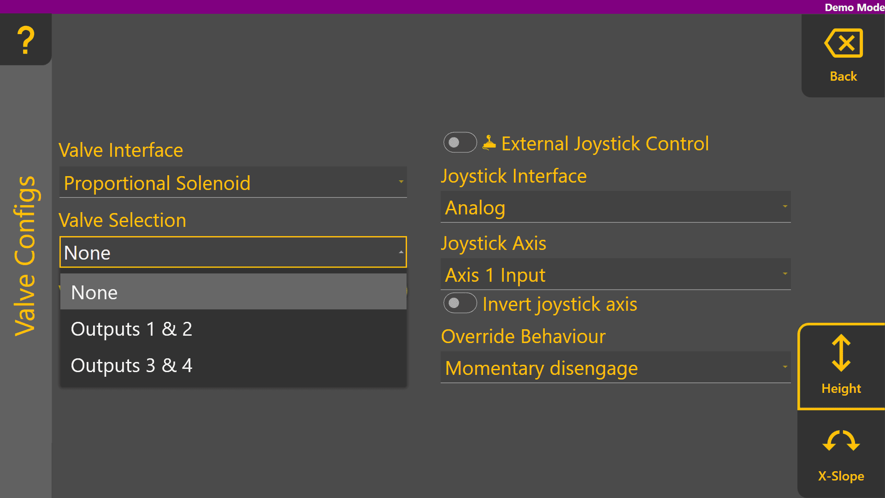Enable External Joystick Control toggle
The image size is (885, 498).
coord(460,142)
